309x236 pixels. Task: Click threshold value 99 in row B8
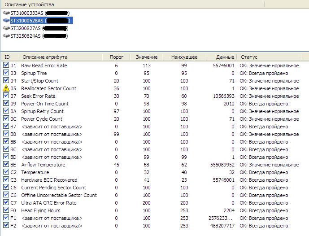pos(116,134)
